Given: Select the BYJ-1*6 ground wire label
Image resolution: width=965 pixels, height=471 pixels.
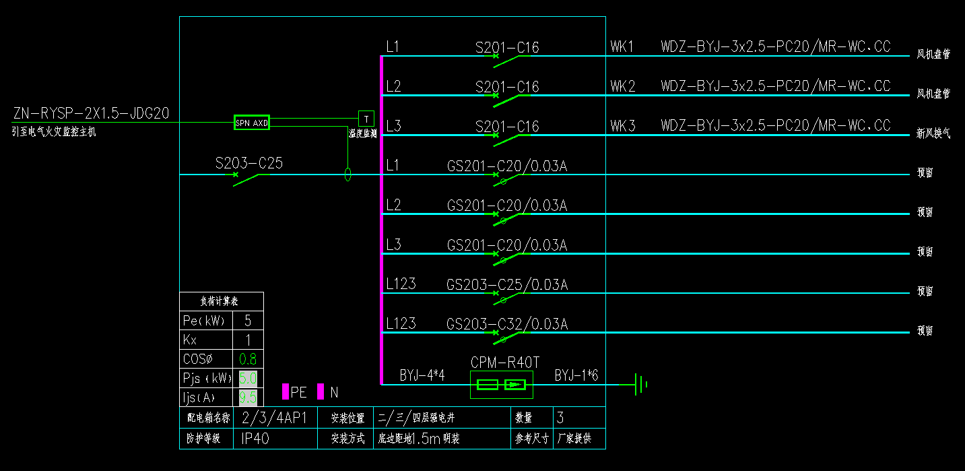Looking at the screenshot, I should point(576,375).
